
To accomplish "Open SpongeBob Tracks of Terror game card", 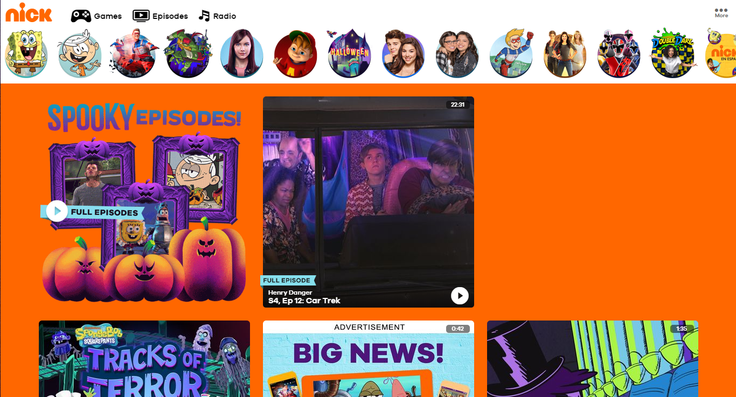I will pos(144,359).
